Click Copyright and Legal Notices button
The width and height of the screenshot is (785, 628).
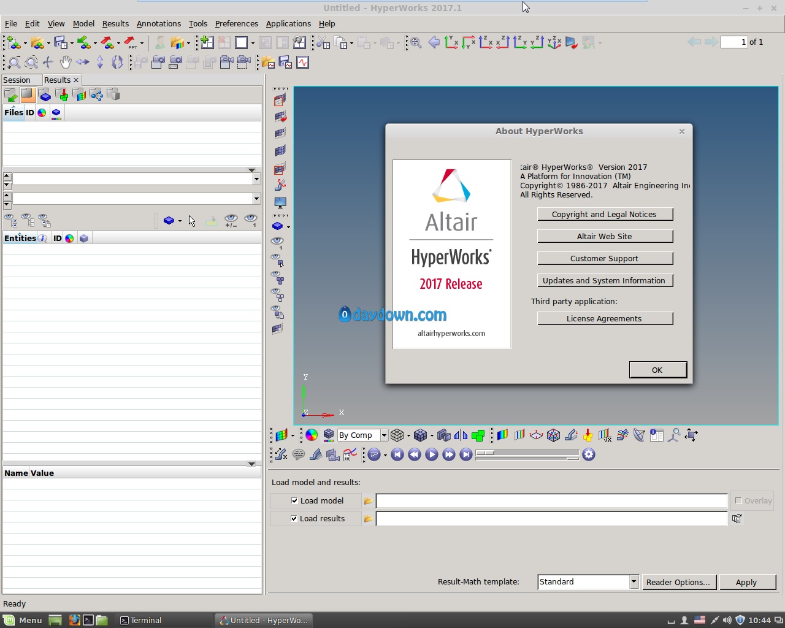coord(605,214)
